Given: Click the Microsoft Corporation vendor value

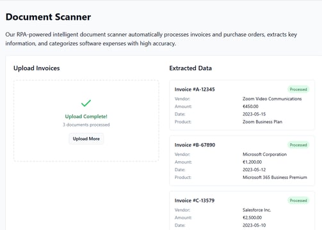Looking at the screenshot, I should (264, 155).
